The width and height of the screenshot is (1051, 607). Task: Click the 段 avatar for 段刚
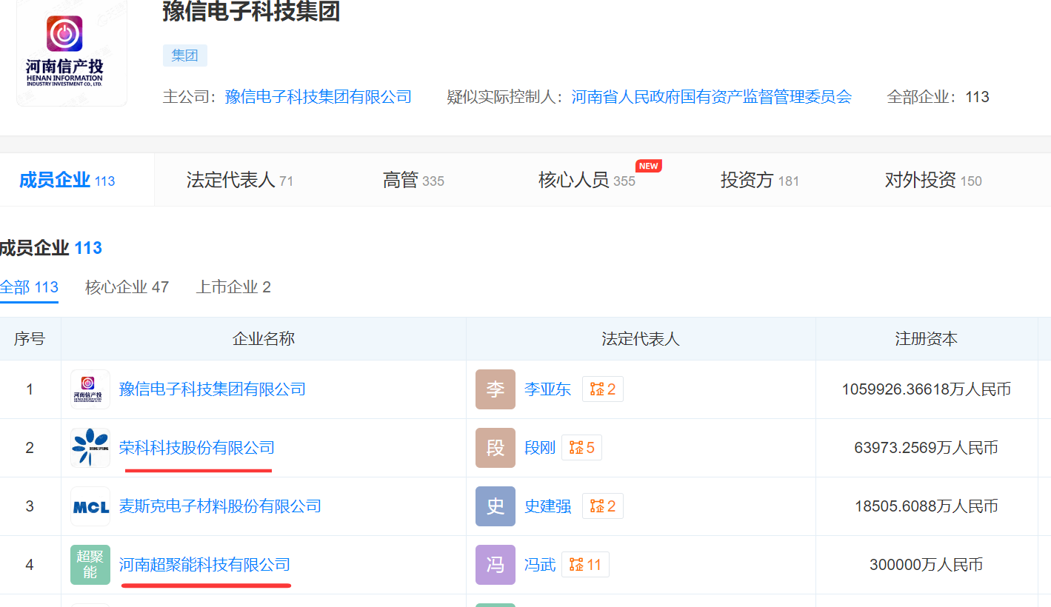[x=495, y=448]
